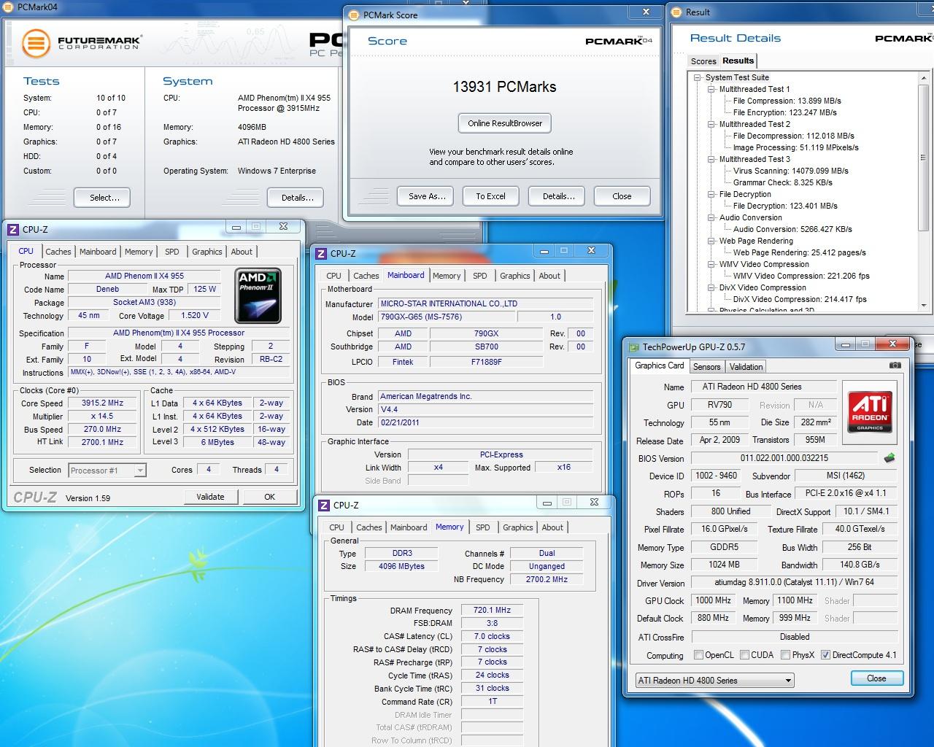Click the 790GX-G65 (MS-7576) model field
Screen dimensions: 934x747
[446, 317]
